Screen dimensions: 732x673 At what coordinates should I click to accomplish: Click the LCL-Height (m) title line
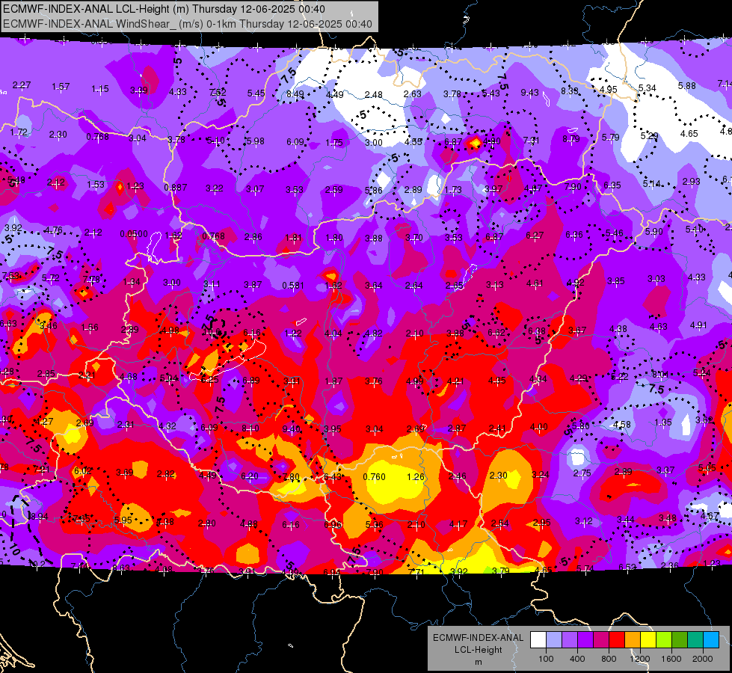tap(164, 9)
